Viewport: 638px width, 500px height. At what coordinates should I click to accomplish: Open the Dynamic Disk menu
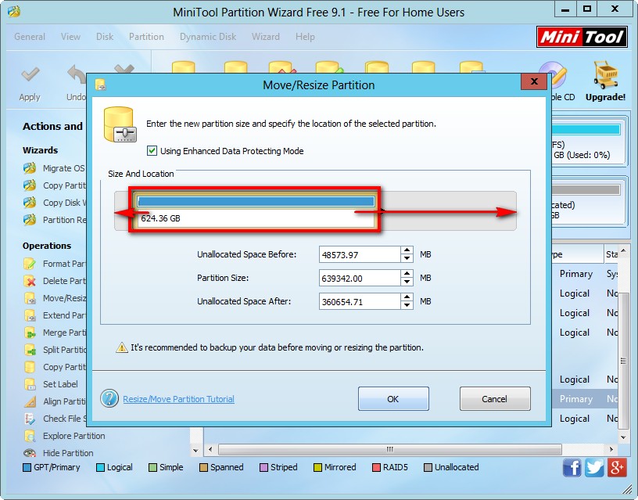pos(209,37)
